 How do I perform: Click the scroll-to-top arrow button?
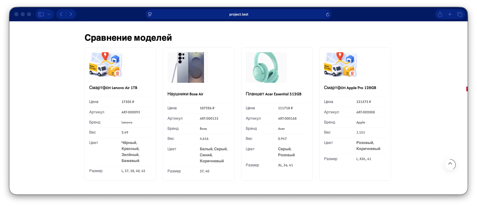(x=450, y=164)
